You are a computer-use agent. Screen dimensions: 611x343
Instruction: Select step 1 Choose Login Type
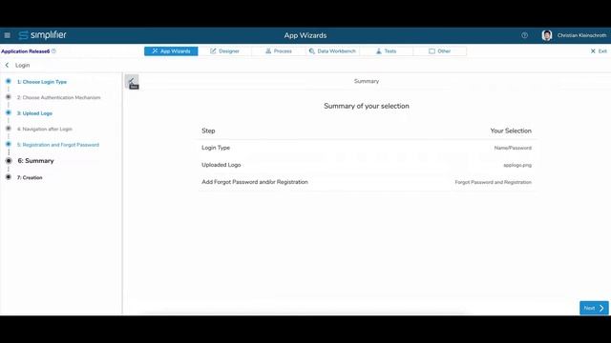[42, 82]
